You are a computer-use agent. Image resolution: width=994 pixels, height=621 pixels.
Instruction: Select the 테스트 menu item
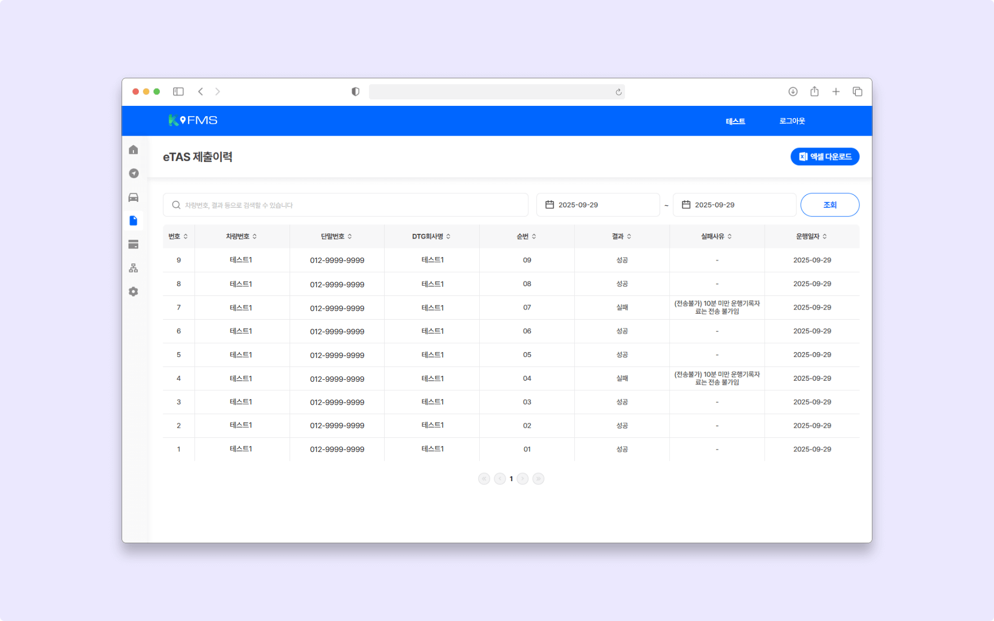point(735,121)
